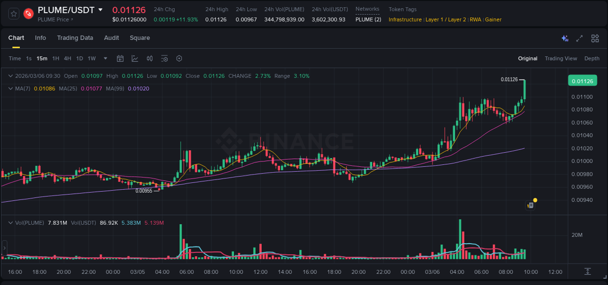The height and width of the screenshot is (285, 608).
Task: Collapse the OHLC info row chevron
Action: click(10, 76)
